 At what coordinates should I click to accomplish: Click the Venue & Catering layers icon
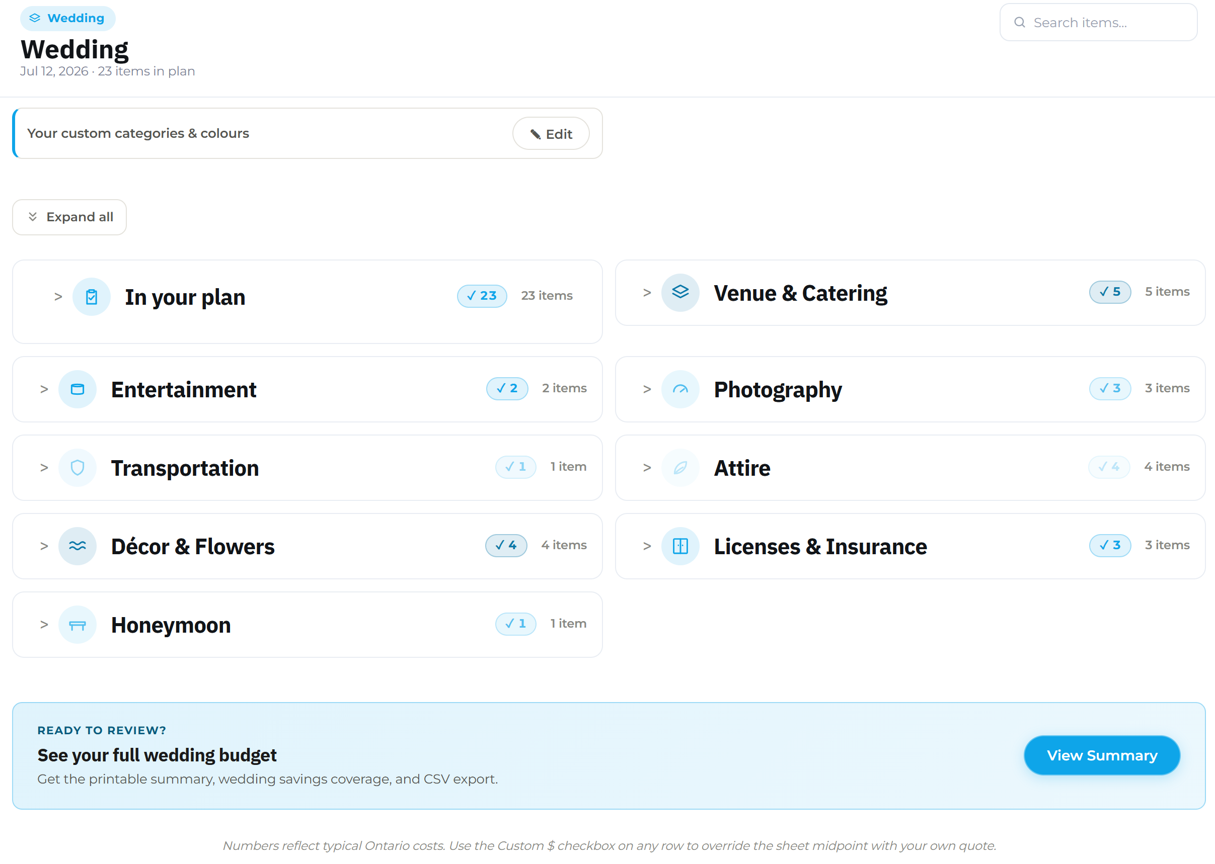coord(680,292)
